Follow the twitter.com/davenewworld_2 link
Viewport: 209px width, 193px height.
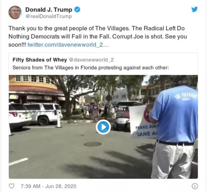coord(68,45)
